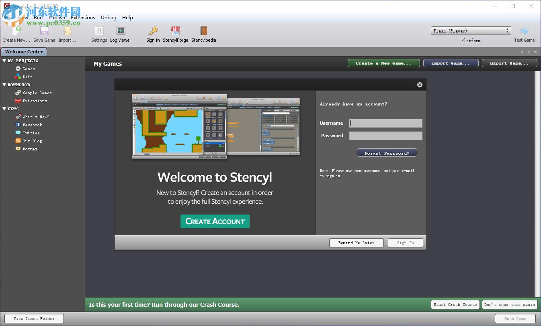This screenshot has width=541, height=326.
Task: Click the Extensions toolbox icon in sidebar
Action: pos(18,101)
